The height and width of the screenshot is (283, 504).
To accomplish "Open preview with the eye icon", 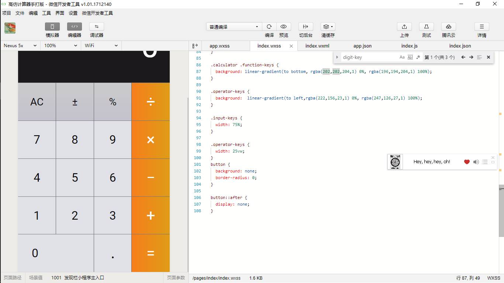I will 283,27.
